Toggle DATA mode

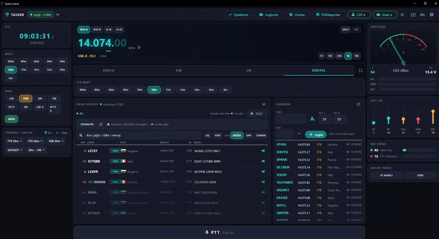[x=12, y=119]
